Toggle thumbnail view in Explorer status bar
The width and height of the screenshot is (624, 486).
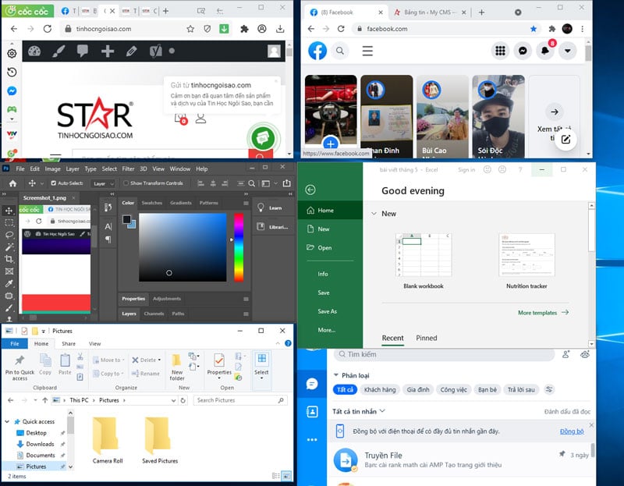[x=285, y=475]
